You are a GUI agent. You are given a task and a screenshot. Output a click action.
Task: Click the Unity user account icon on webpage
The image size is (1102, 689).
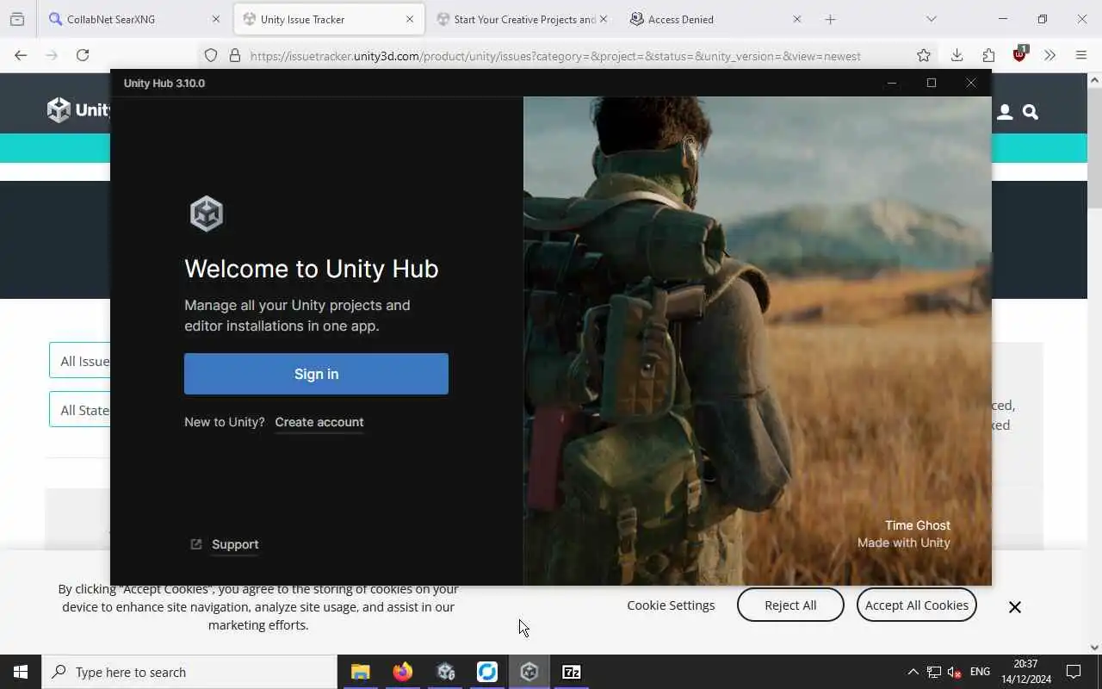pos(1005,112)
